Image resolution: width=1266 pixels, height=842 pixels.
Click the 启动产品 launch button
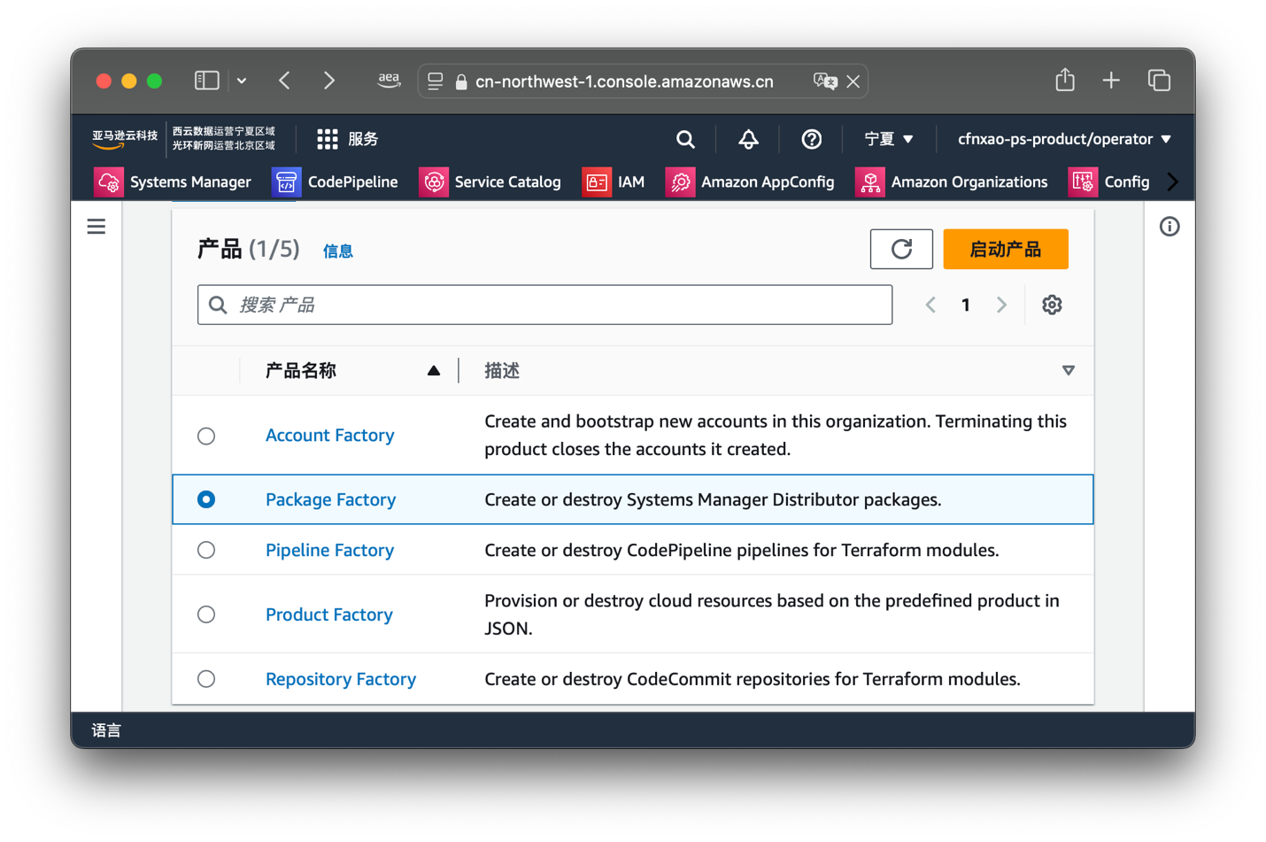point(1006,249)
